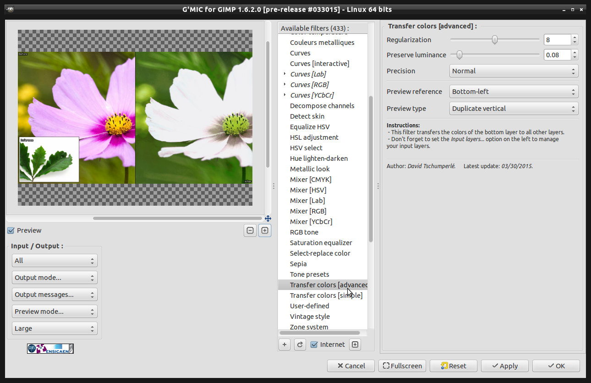Expand the Curves [YCbCr] filter group

285,95
